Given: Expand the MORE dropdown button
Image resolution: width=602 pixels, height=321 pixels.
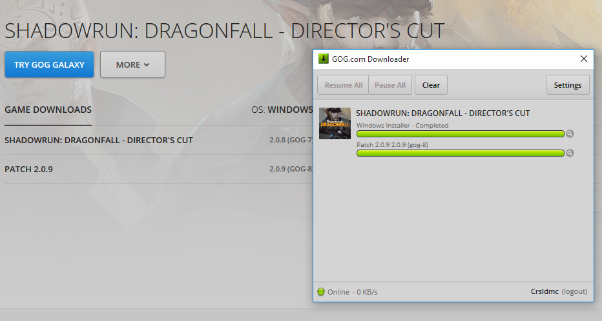Looking at the screenshot, I should point(132,64).
